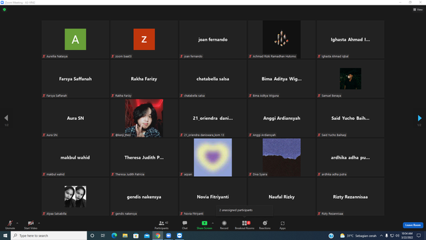
Task: Start recording with the Record button
Action: (224, 225)
